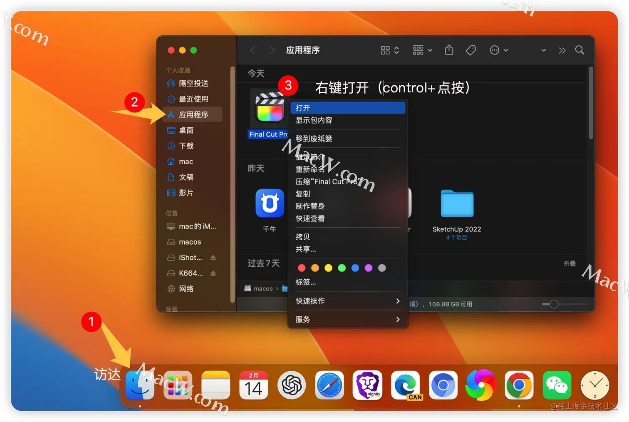This screenshot has width=629, height=422.
Task: Expand the 服务 submenu
Action: (347, 319)
